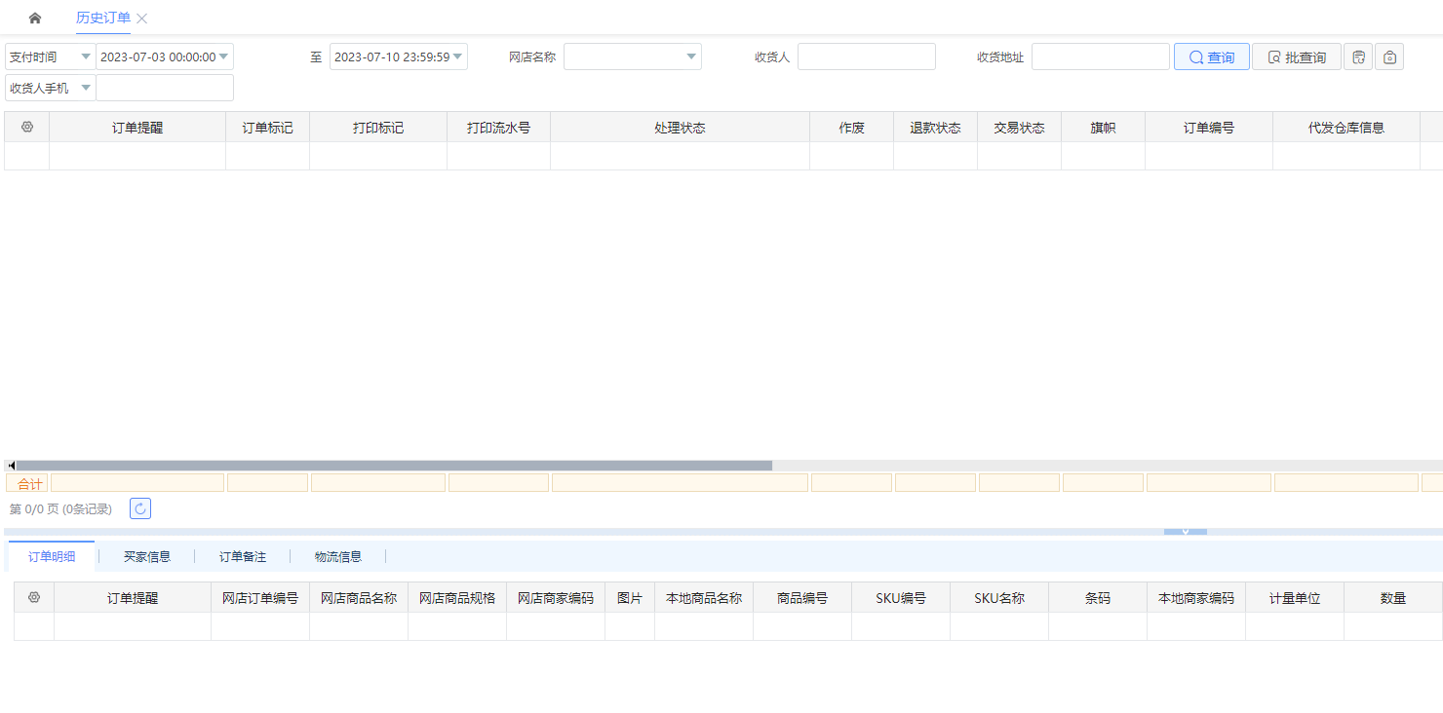The height and width of the screenshot is (713, 1443).
Task: Show the 物流信息 tab
Action: pyautogui.click(x=338, y=556)
